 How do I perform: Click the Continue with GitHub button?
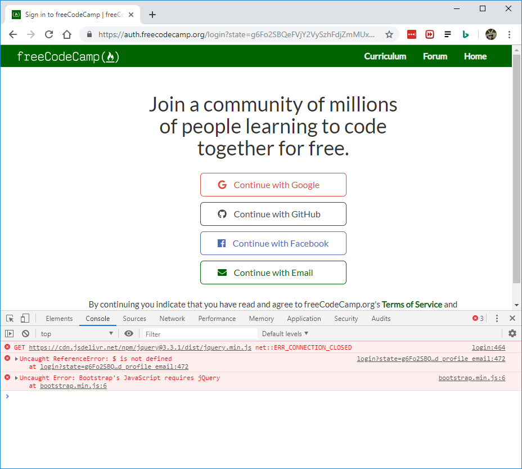[273, 214]
